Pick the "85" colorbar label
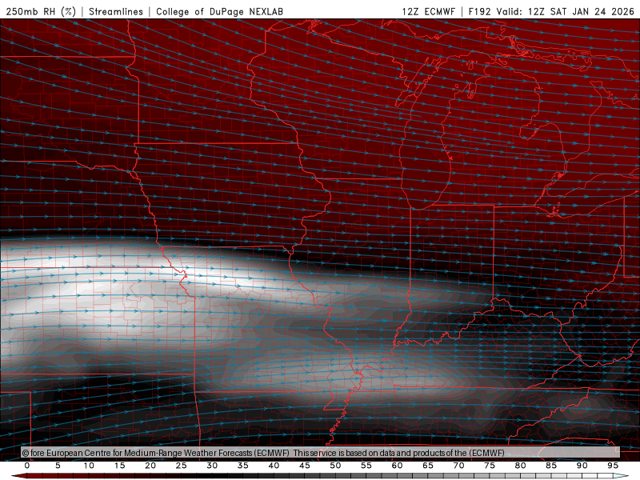The width and height of the screenshot is (640, 480). 551,466
